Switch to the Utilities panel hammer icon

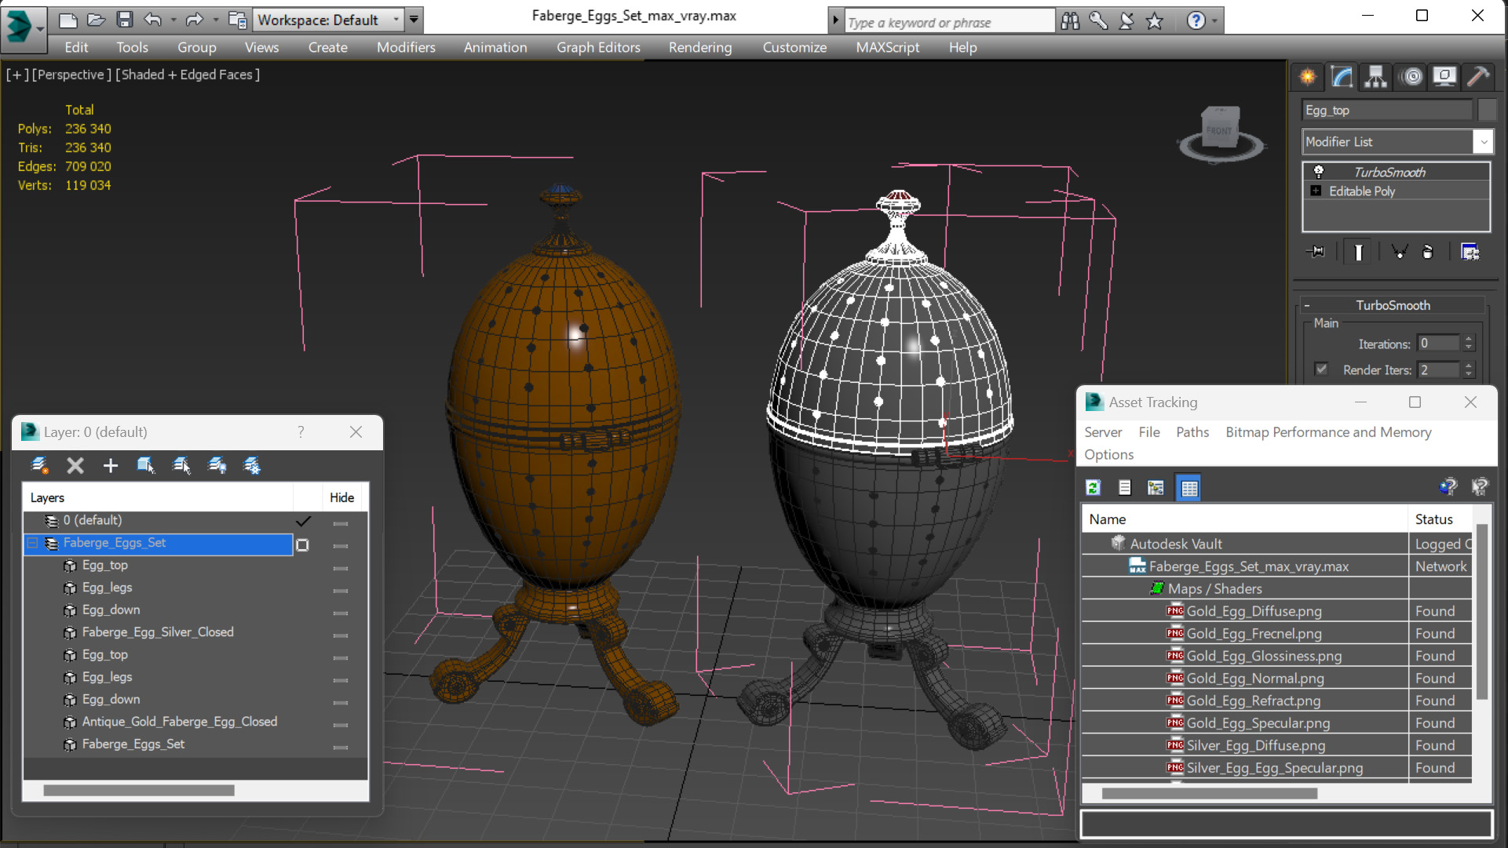click(x=1478, y=76)
